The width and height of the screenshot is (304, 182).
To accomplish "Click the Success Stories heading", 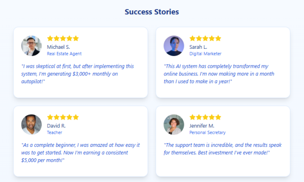I will 152,12.
